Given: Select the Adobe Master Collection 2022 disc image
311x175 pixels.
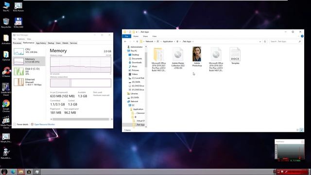Looking at the screenshot, I should pyautogui.click(x=178, y=58).
